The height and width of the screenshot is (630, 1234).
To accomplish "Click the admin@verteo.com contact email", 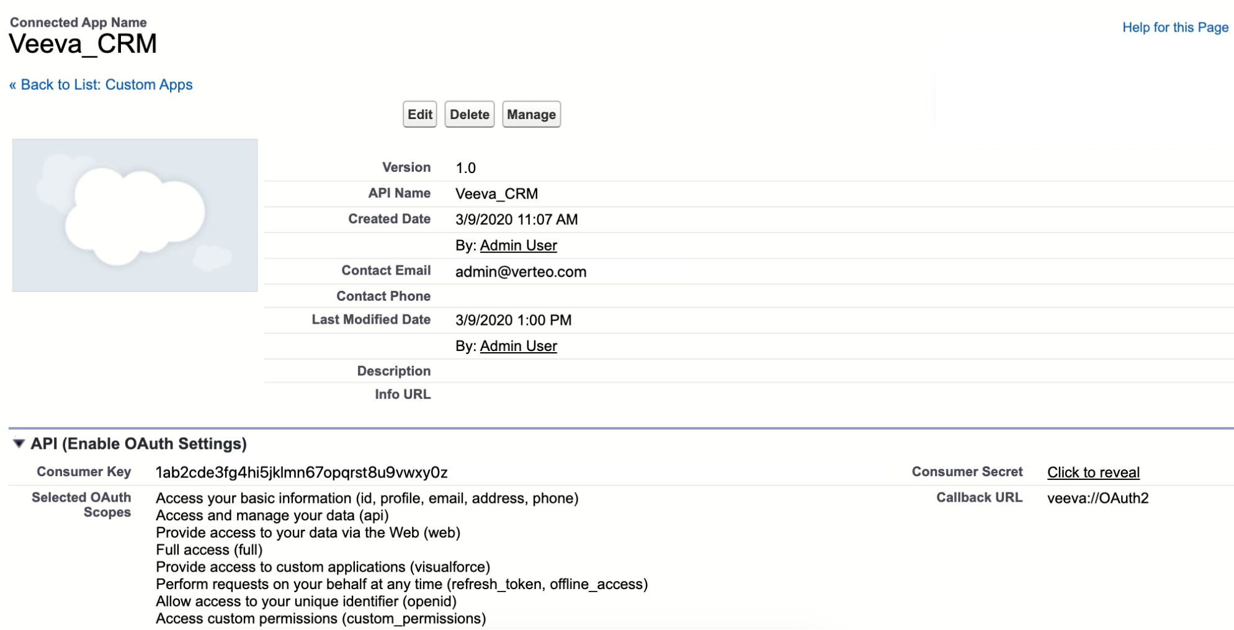I will point(521,272).
